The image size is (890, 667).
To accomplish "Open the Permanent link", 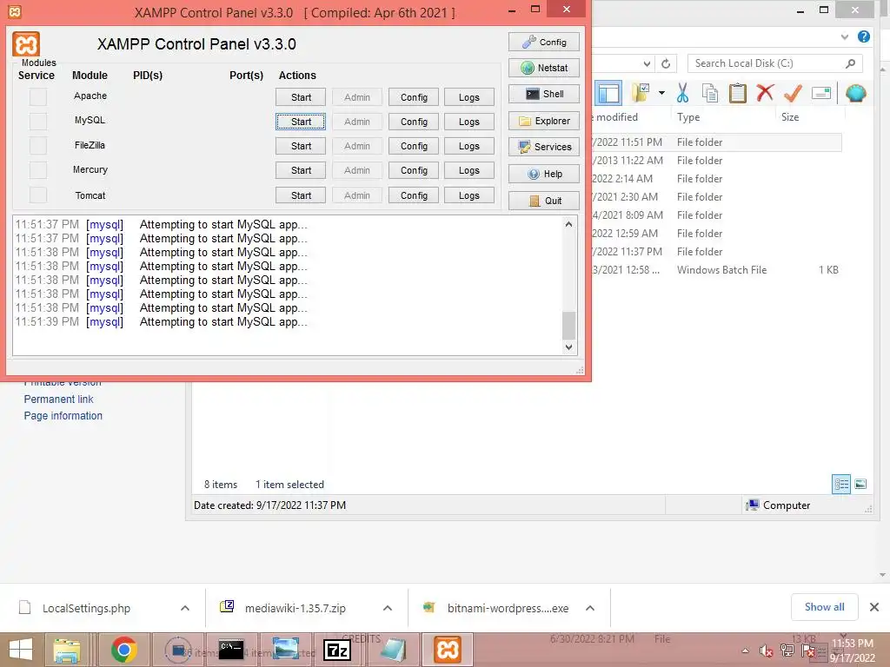I will pyautogui.click(x=58, y=400).
